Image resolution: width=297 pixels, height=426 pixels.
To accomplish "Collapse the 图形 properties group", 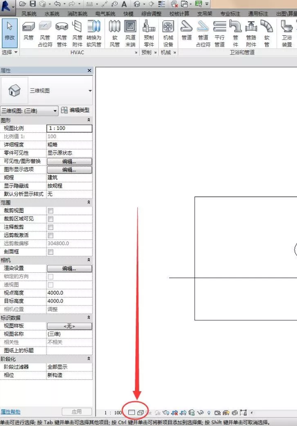I will click(88, 120).
